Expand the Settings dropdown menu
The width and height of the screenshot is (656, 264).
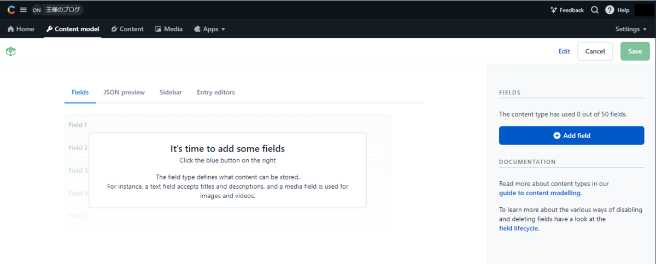(631, 29)
